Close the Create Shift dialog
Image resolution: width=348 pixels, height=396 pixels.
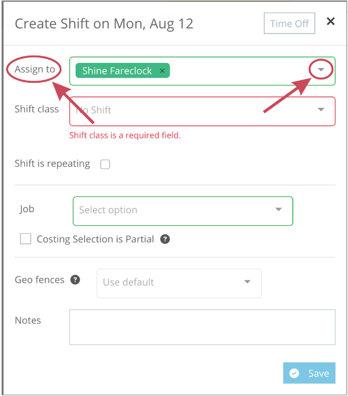click(x=330, y=21)
